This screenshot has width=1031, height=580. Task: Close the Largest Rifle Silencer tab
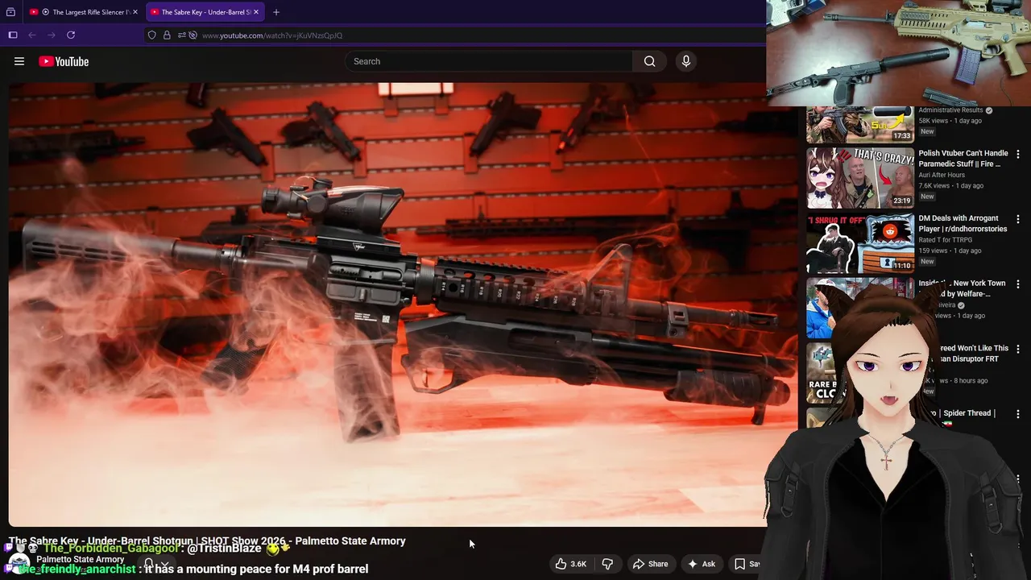point(135,12)
